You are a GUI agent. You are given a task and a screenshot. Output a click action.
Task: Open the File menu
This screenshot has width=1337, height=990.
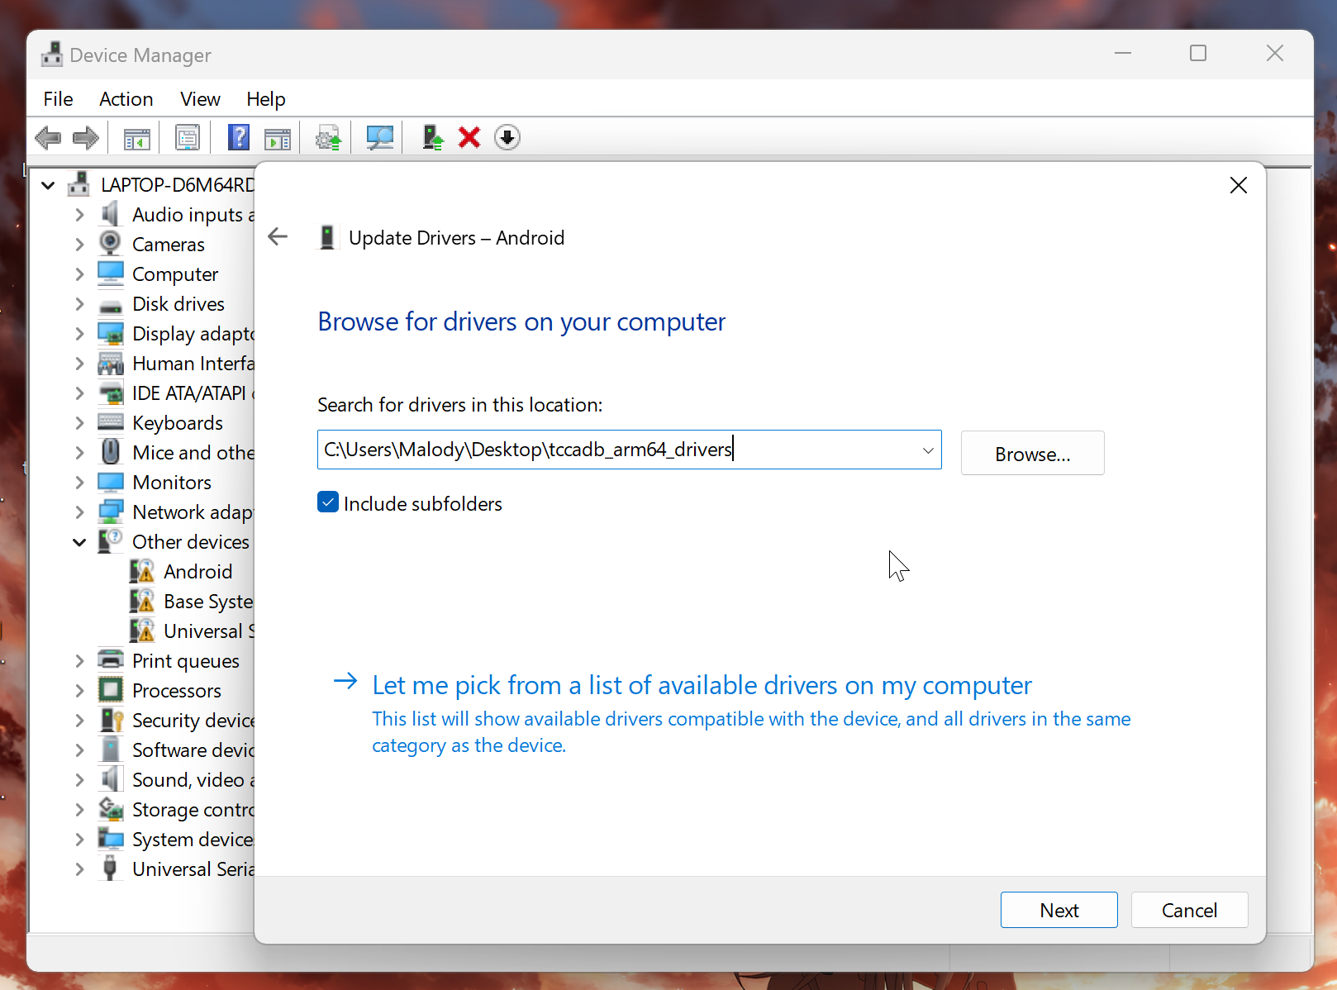click(x=58, y=99)
